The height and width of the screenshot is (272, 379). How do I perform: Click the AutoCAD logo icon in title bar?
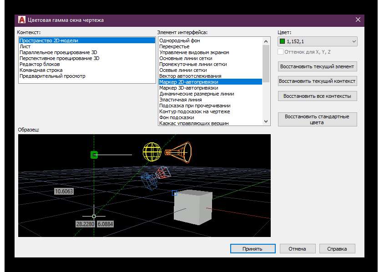(x=21, y=20)
